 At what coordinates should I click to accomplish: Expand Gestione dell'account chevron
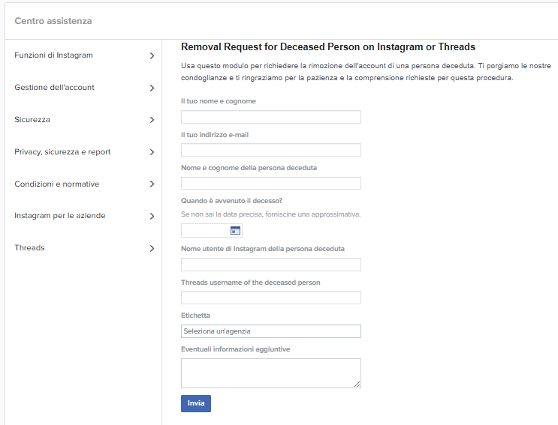152,88
